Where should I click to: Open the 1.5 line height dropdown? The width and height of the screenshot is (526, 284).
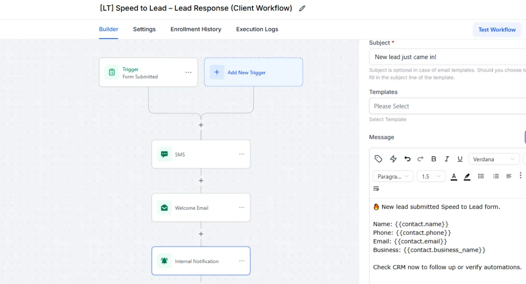tap(431, 177)
